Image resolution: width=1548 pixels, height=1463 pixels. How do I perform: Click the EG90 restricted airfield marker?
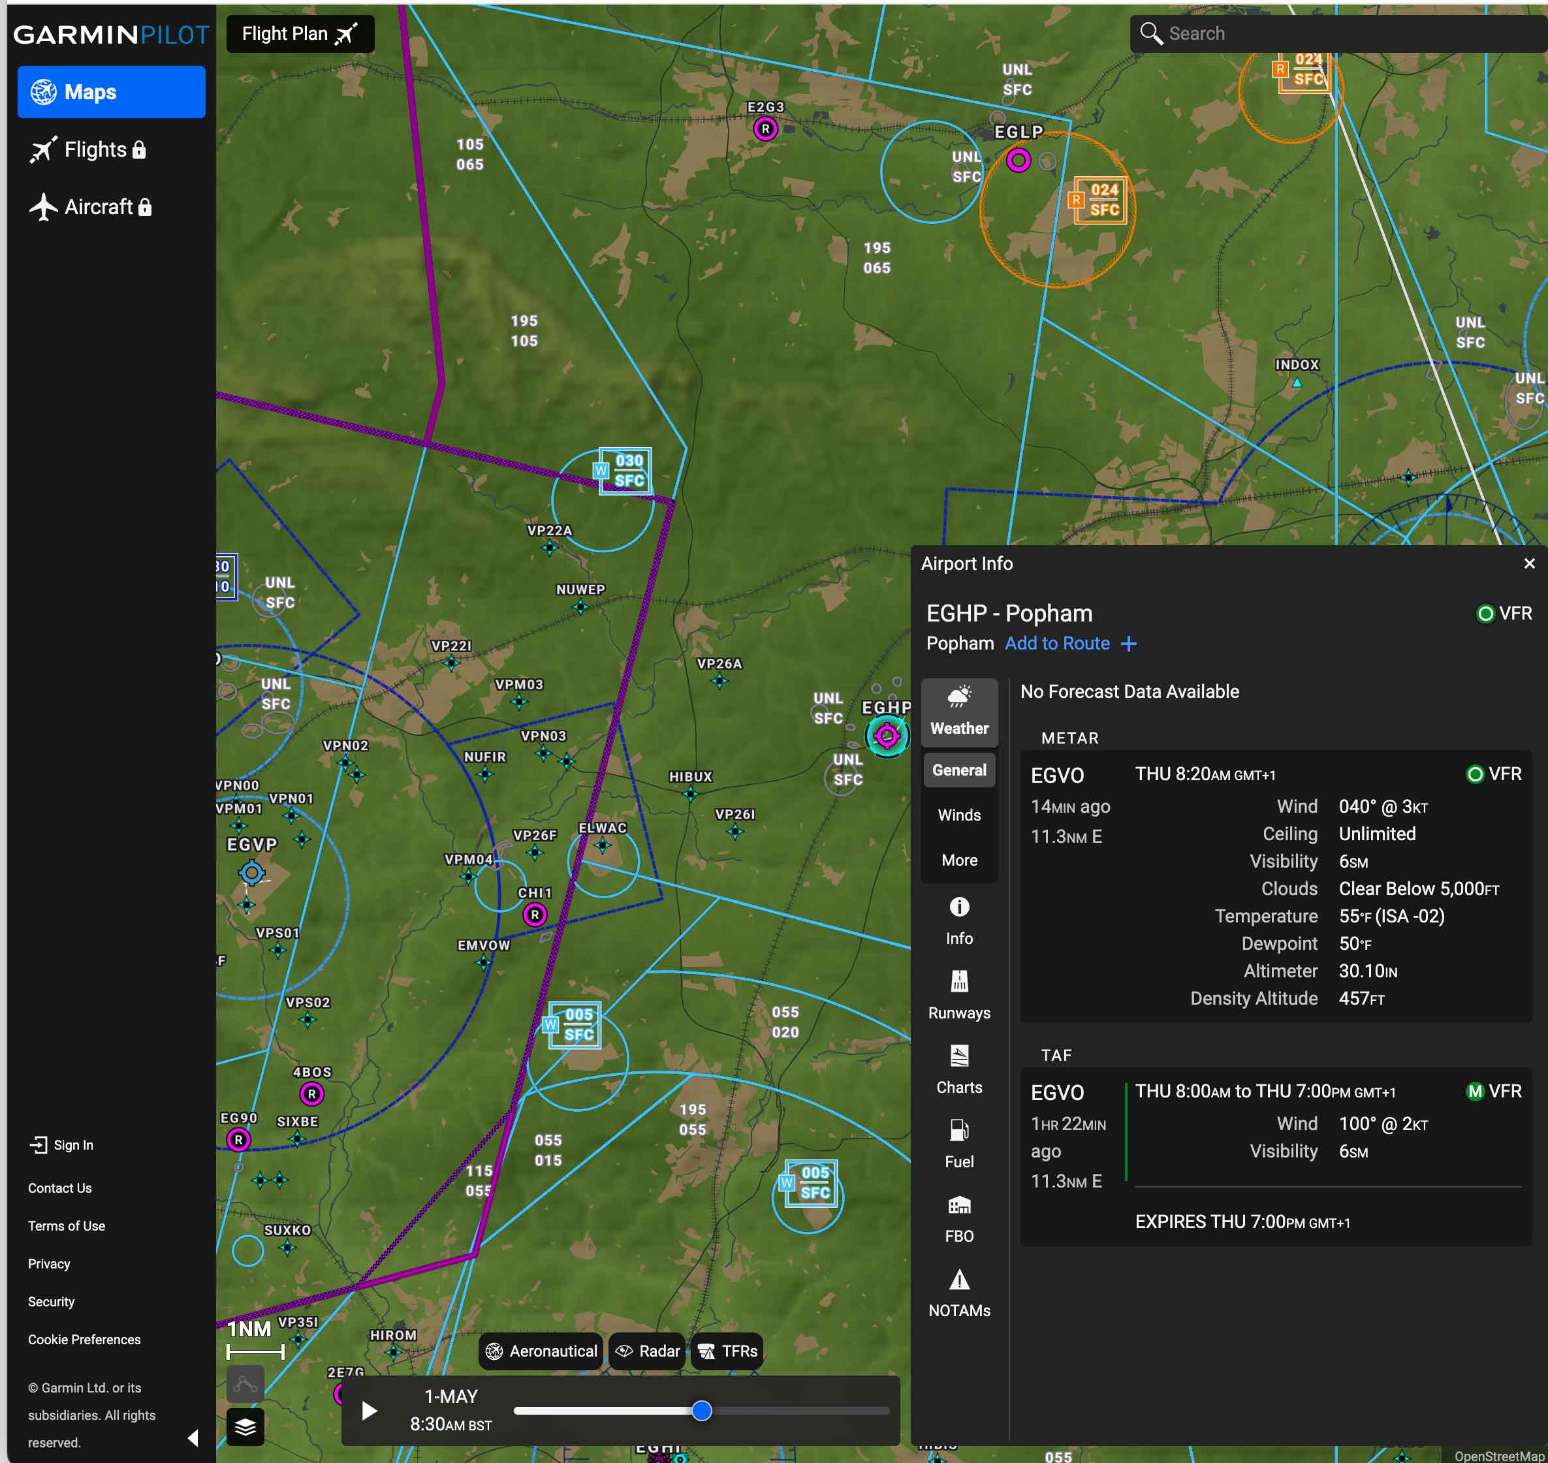(x=239, y=1139)
